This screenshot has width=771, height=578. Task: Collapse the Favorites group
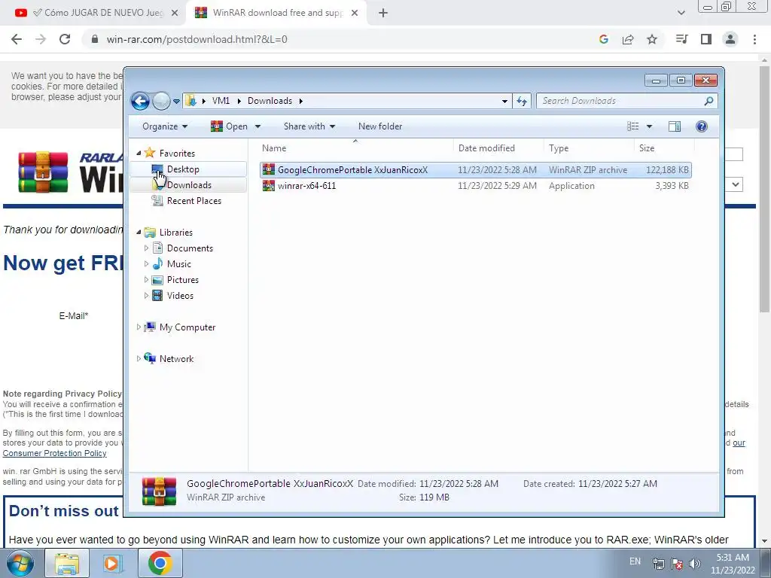point(139,153)
